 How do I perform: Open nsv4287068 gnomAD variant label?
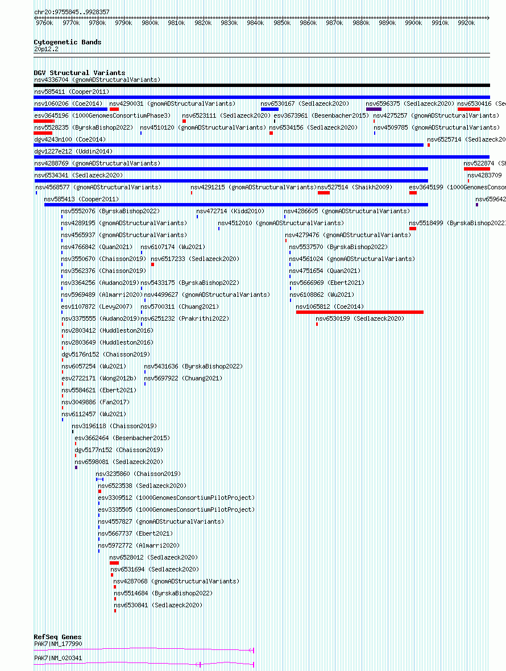coord(176,583)
